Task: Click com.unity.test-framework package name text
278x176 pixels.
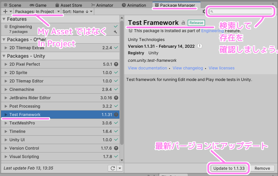Action: [152, 60]
